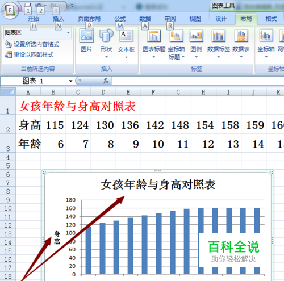Select column H header
This screenshot has height=281, width=284.
203,92
